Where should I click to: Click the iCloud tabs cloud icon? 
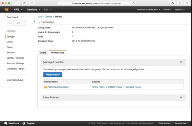(x=32, y=3)
